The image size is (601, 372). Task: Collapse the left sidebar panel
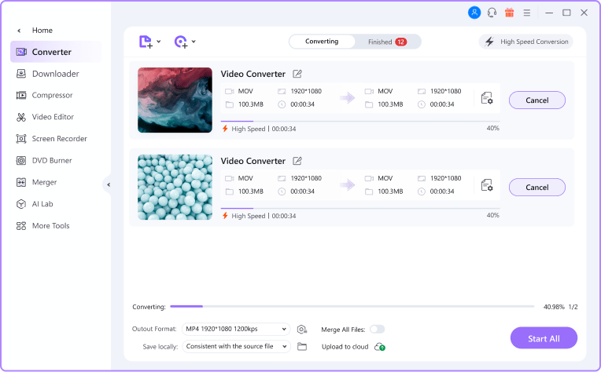pos(108,184)
